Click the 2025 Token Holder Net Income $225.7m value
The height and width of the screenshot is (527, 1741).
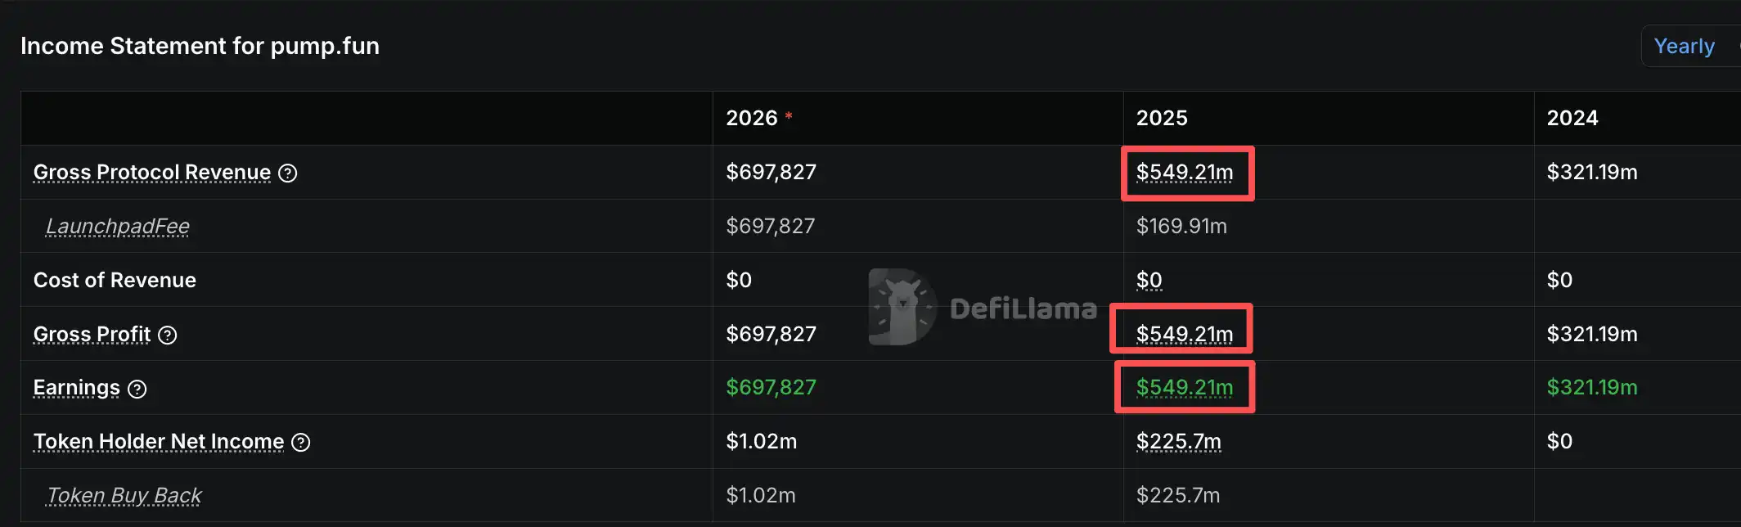point(1179,442)
